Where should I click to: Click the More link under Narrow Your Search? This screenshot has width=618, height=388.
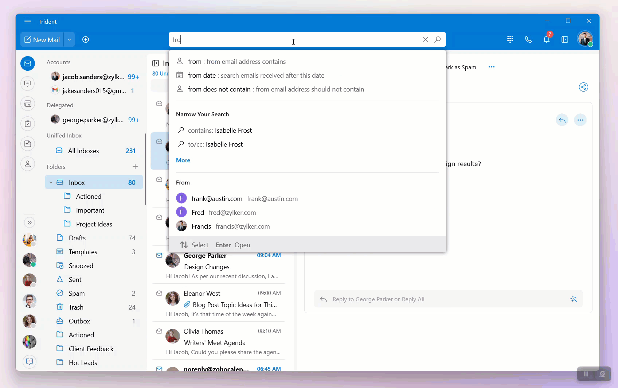pyautogui.click(x=183, y=160)
